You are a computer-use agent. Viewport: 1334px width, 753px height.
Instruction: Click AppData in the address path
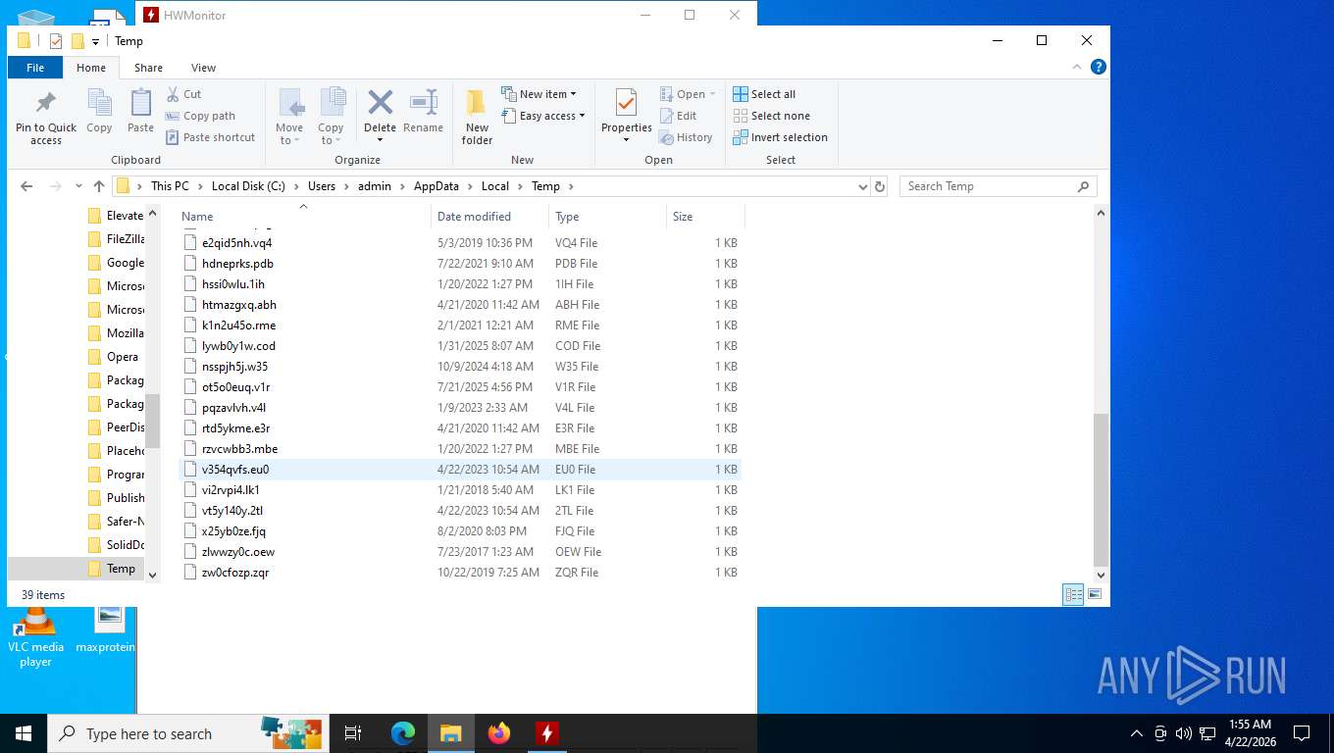[x=436, y=186]
